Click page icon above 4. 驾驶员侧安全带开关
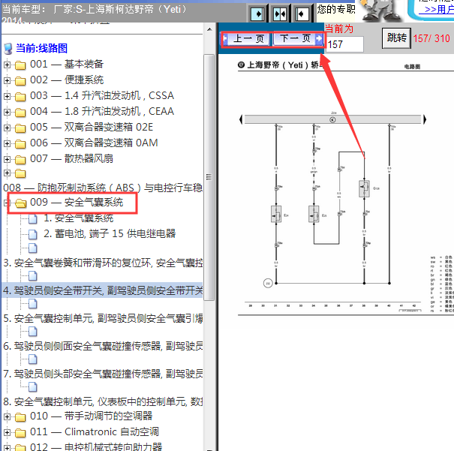This screenshot has height=451, width=454. 33,276
